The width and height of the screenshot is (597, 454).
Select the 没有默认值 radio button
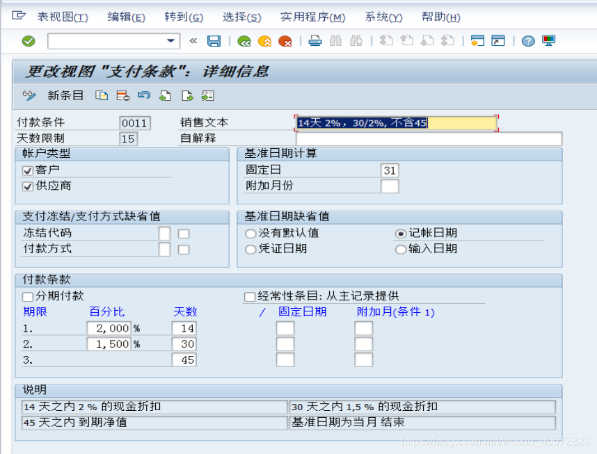pos(250,234)
